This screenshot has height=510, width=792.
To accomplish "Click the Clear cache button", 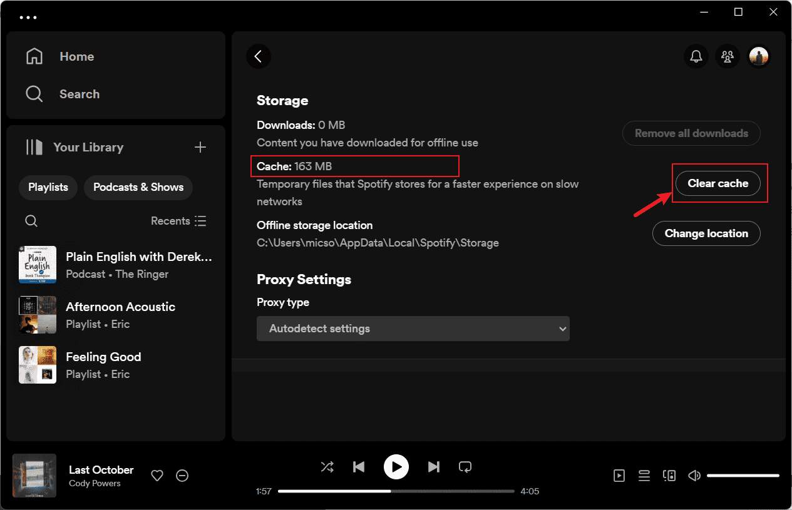I will 717,183.
